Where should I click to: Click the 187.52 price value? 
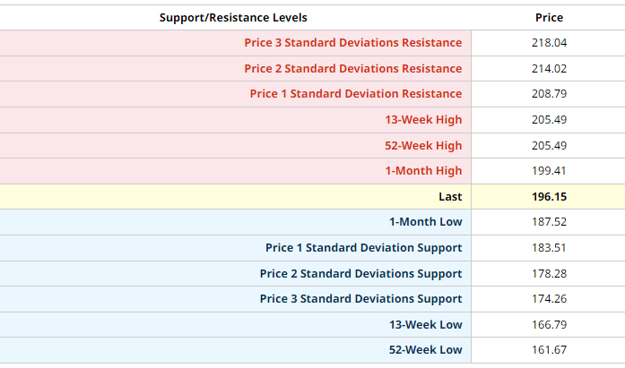tap(549, 222)
